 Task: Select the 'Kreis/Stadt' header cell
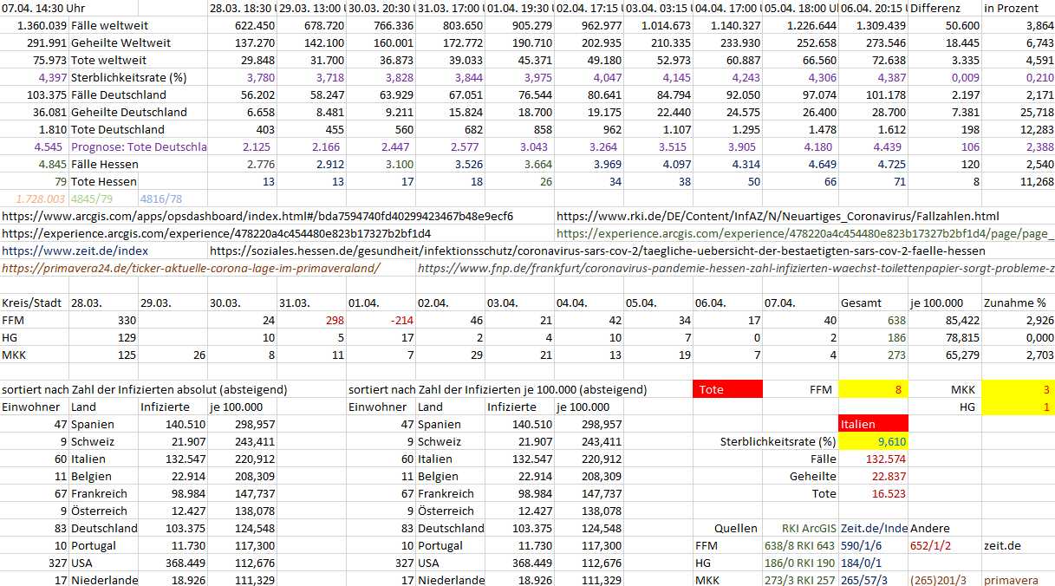coord(35,303)
